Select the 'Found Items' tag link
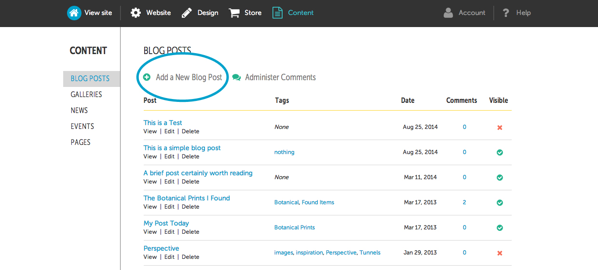 [x=318, y=202]
